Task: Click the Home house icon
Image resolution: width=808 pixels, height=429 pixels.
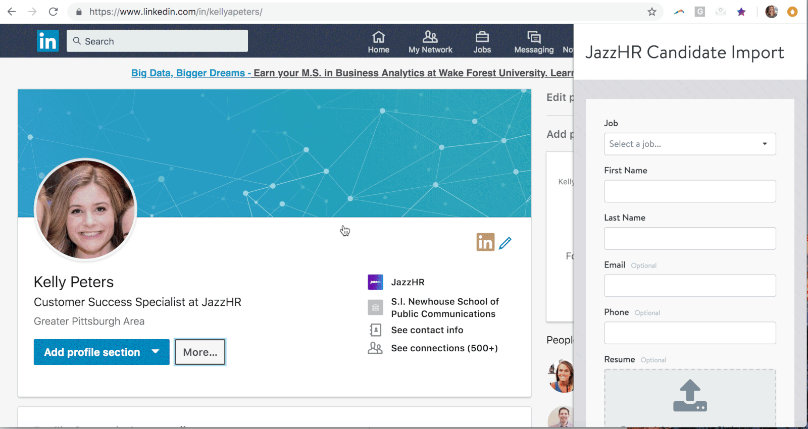Action: click(379, 37)
